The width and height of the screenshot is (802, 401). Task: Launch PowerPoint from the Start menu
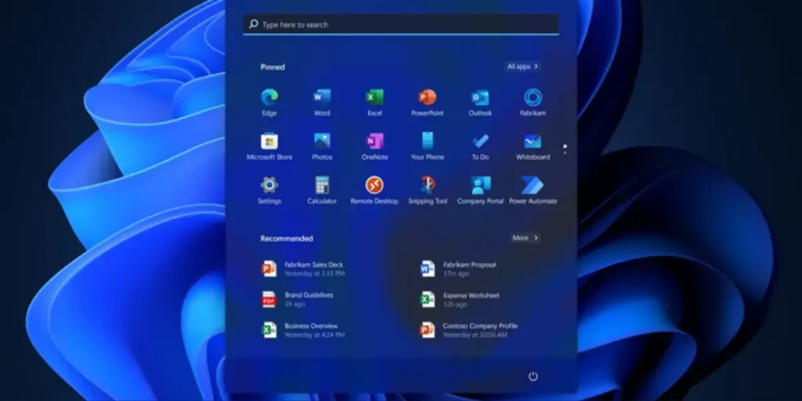(x=428, y=103)
